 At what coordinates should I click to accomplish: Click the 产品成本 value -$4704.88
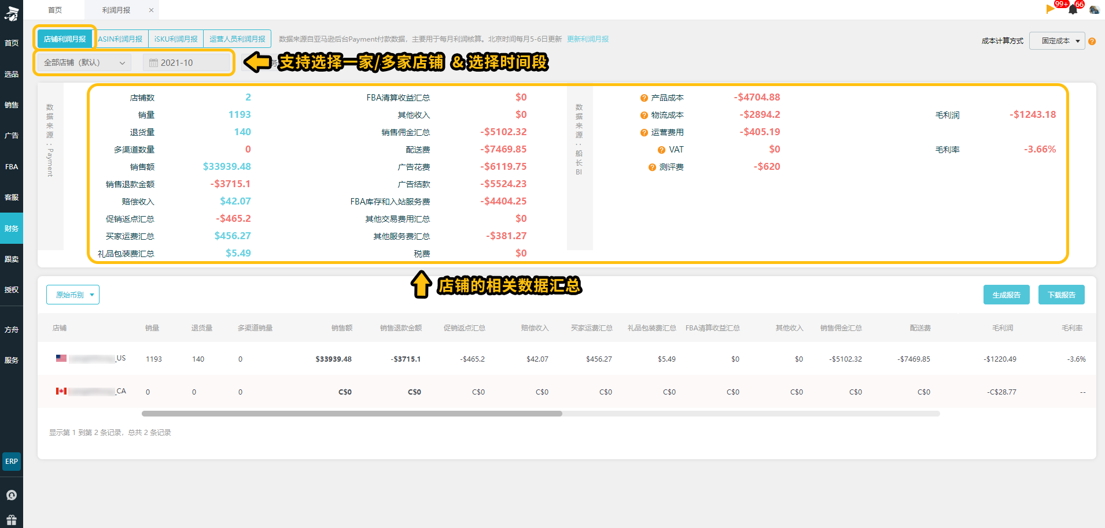(757, 97)
